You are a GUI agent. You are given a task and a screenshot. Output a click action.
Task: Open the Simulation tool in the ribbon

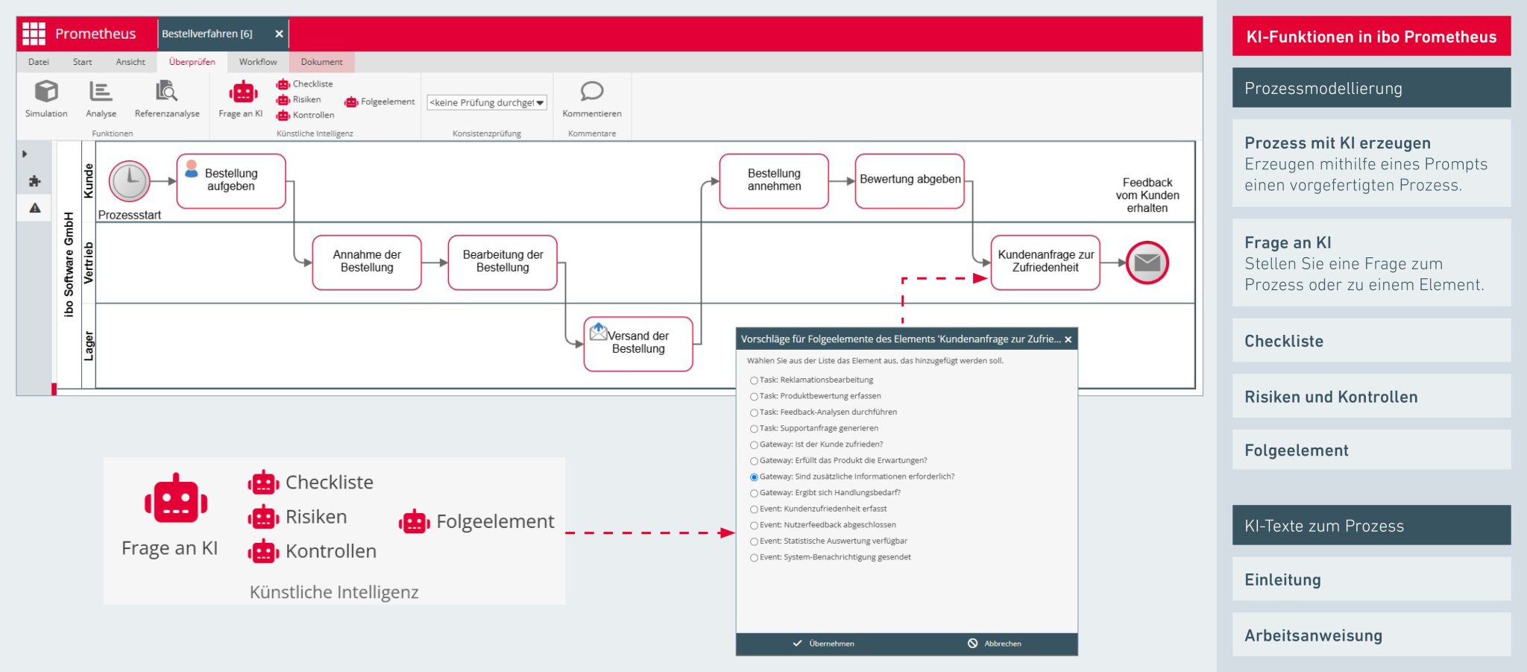(x=46, y=92)
